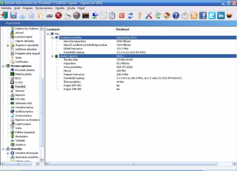Viewport: 237px width, 171px height.
Task: Open the Datoteka menu
Action: (x=6, y=8)
